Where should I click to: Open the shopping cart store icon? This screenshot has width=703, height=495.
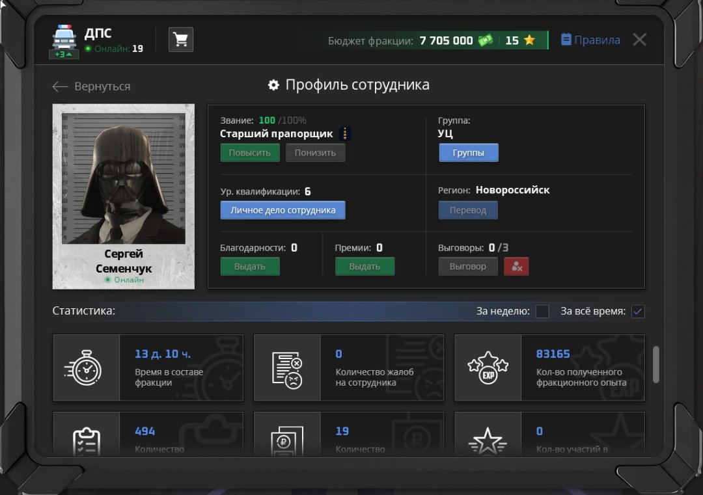point(181,40)
